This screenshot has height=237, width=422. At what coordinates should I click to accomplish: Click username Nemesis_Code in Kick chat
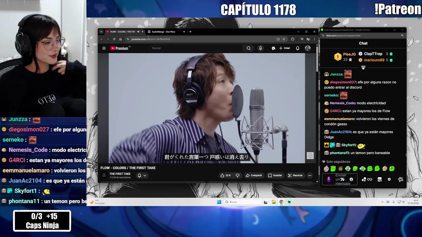point(343,103)
